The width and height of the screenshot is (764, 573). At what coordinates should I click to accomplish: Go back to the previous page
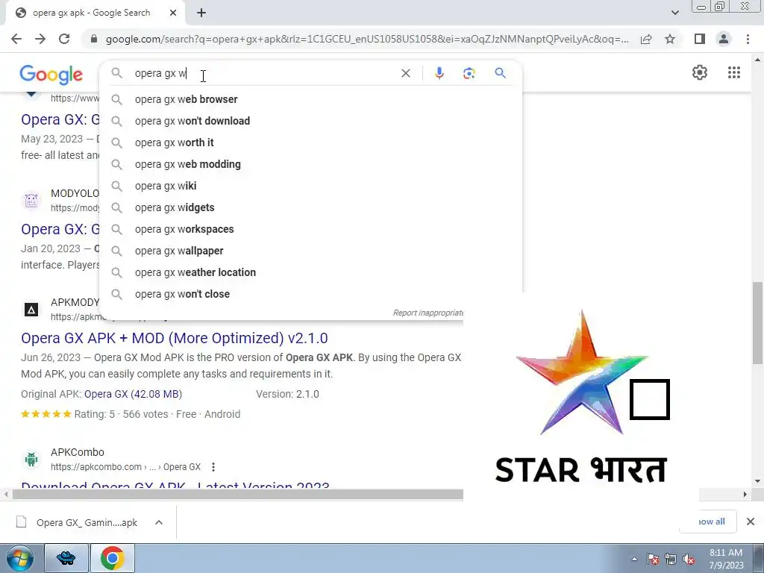coord(16,39)
